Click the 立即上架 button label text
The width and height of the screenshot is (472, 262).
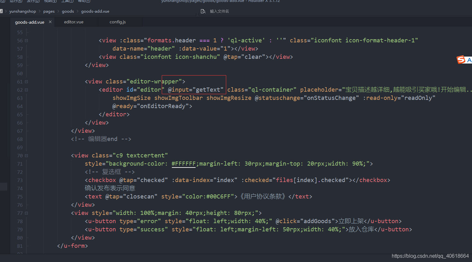(x=351, y=221)
